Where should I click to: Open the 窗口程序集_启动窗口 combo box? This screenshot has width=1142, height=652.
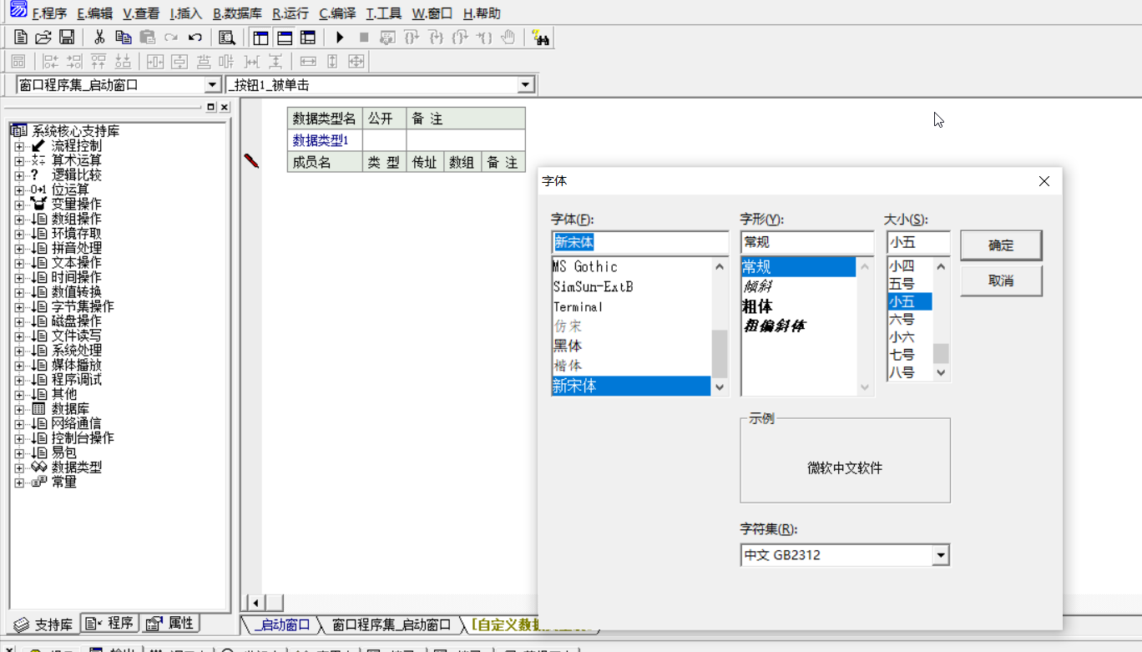212,85
